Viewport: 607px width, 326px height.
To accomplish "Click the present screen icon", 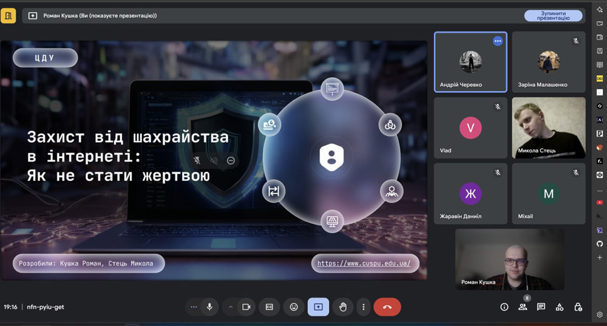I will pos(318,307).
